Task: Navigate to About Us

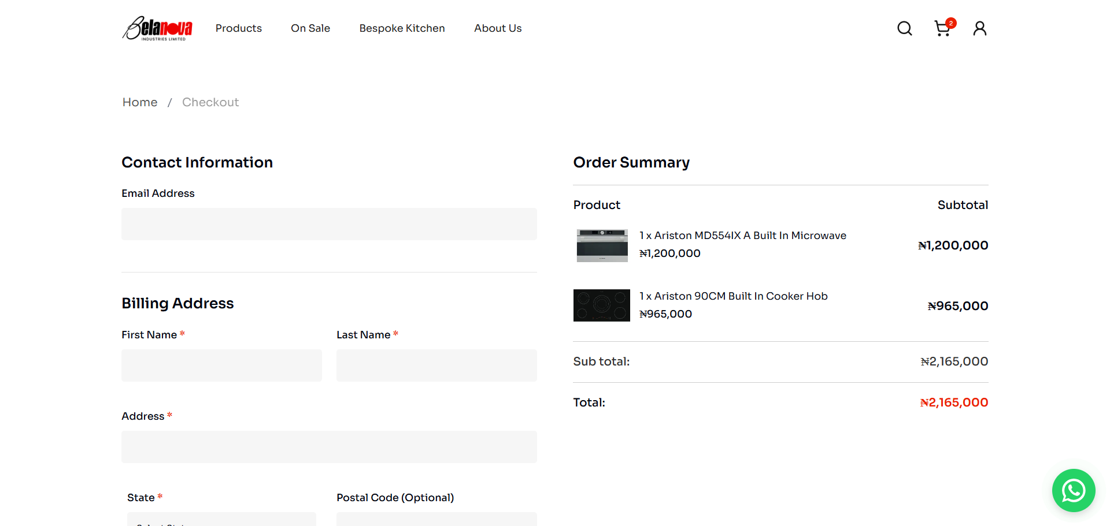Action: pos(498,28)
